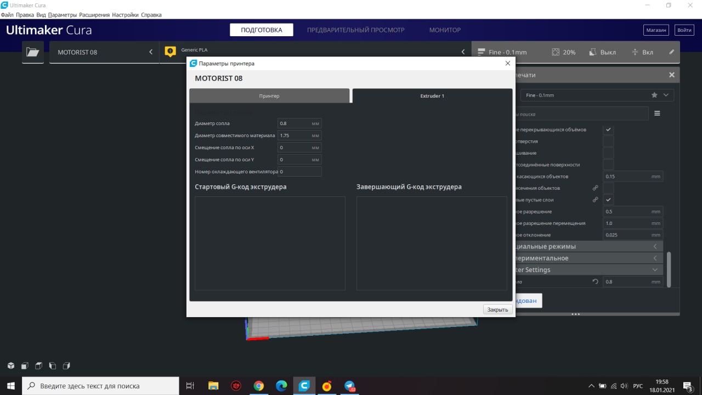This screenshot has height=395, width=702.
Task: Open the hamburger settings visibility menu
Action: 657,114
